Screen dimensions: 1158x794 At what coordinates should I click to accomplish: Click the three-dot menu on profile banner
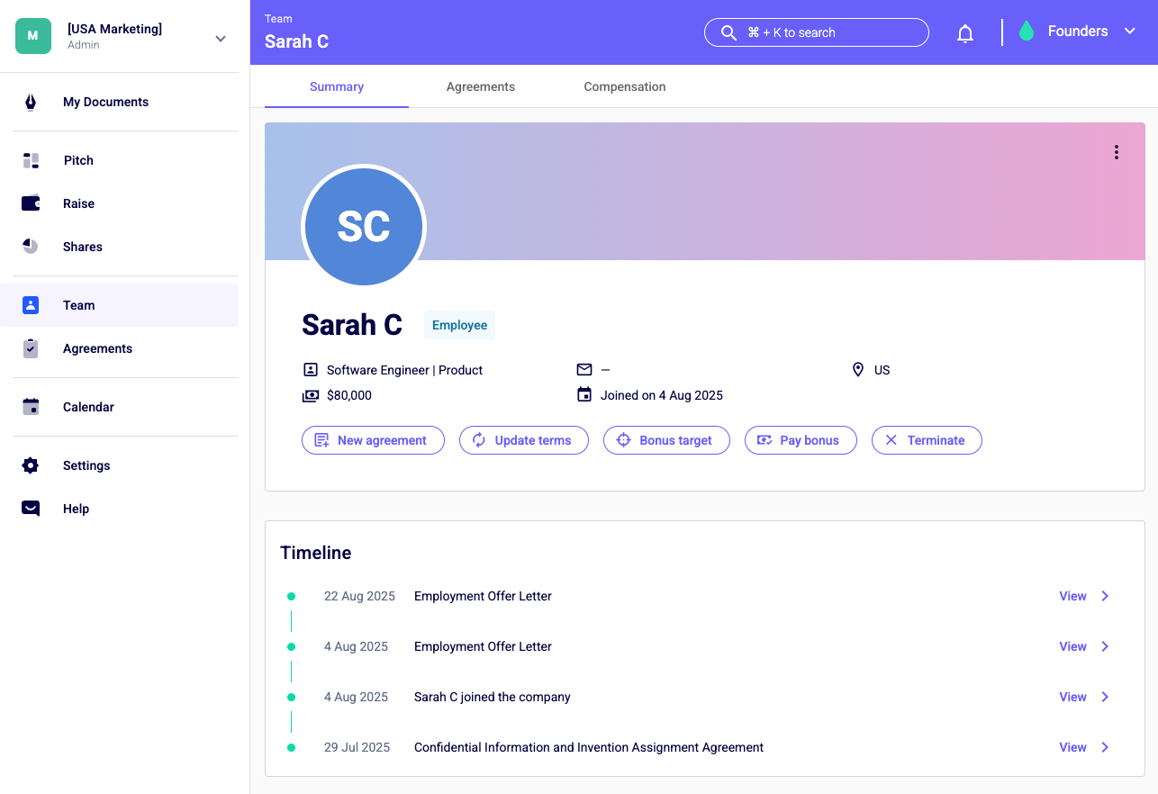[x=1117, y=152]
